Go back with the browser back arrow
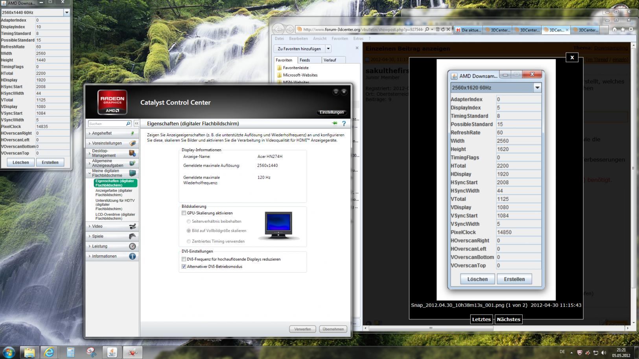639x359 pixels. point(278,29)
